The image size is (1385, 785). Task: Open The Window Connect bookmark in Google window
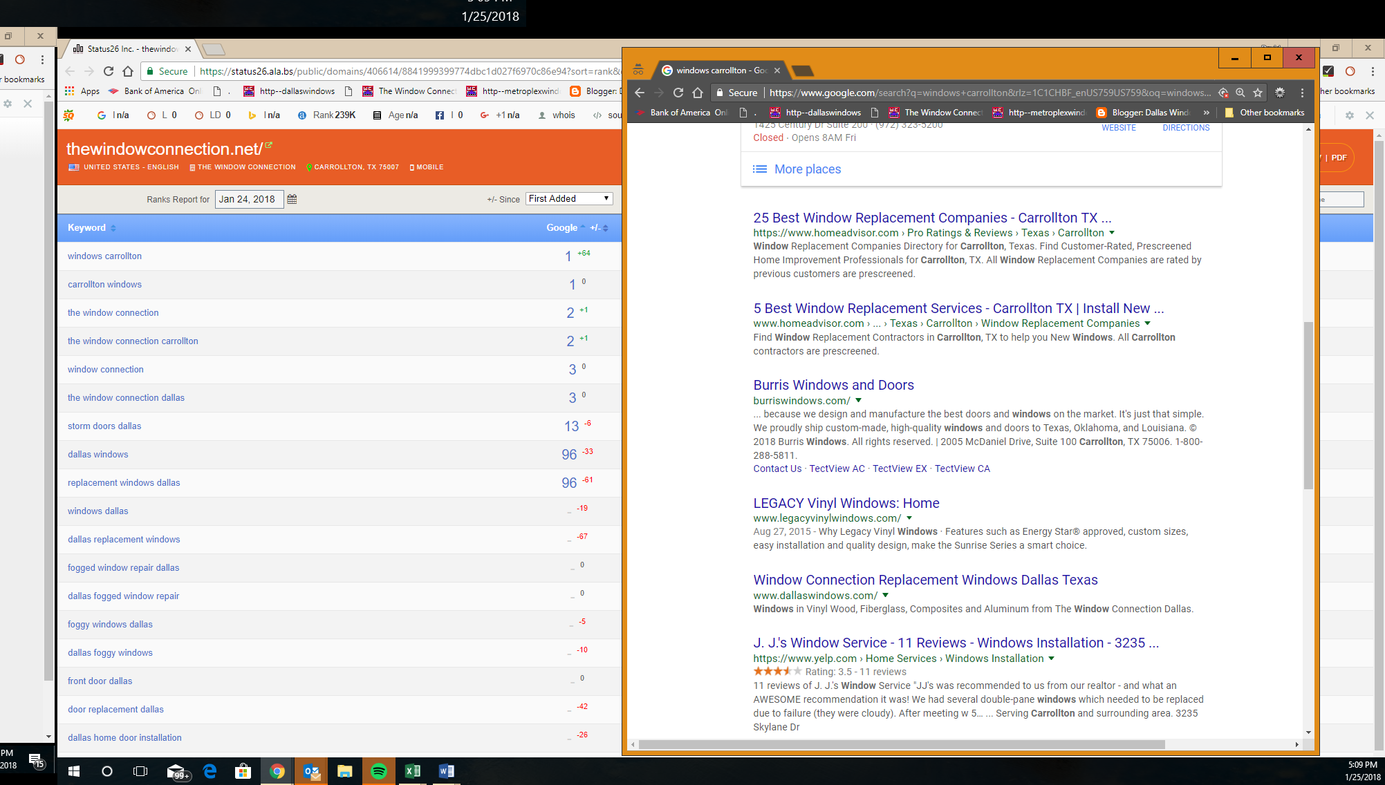point(936,113)
